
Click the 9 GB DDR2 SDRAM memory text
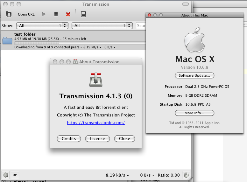(x=201, y=95)
